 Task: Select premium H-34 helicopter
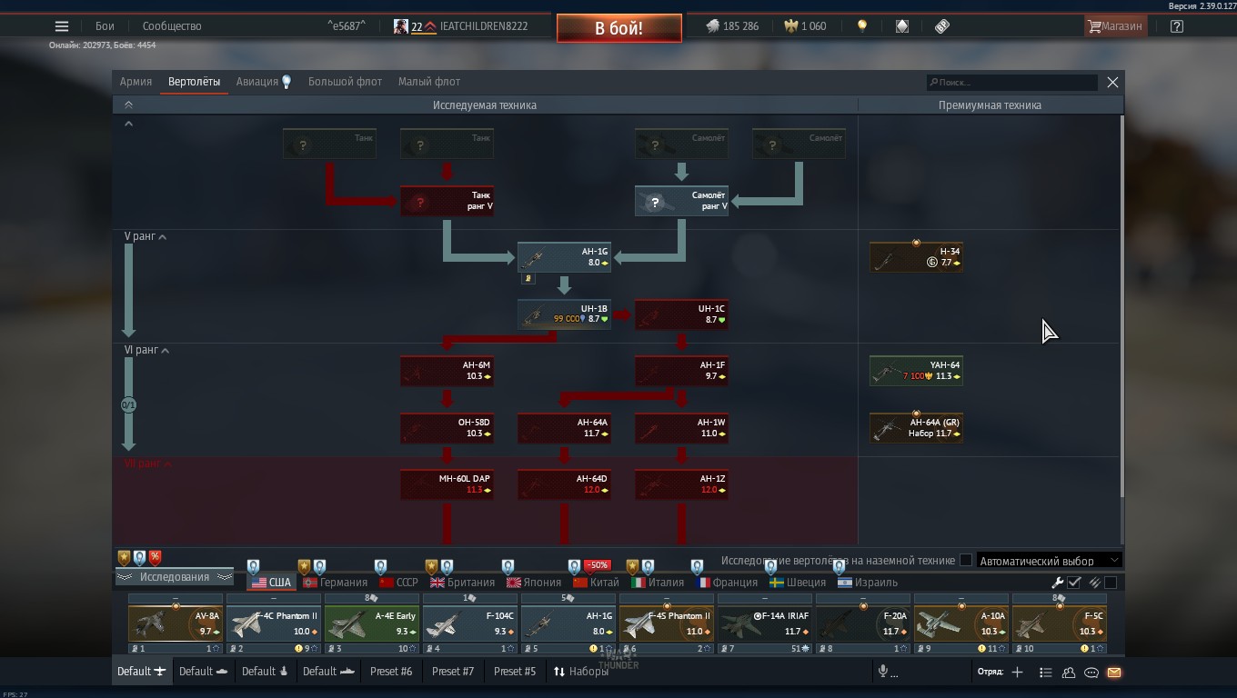click(x=916, y=257)
